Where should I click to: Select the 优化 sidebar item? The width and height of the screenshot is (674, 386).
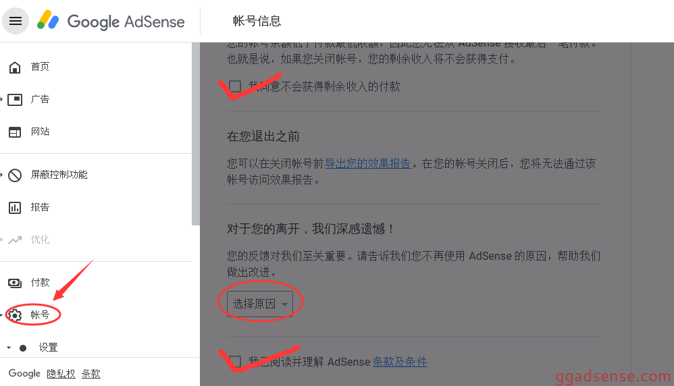[x=40, y=239]
